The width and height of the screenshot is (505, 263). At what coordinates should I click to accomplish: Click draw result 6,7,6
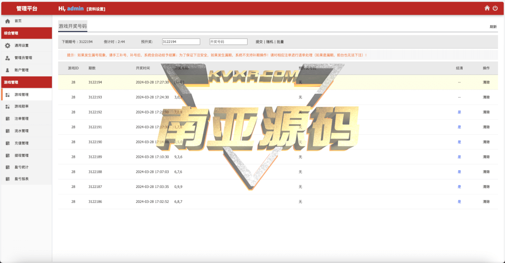[179, 172]
